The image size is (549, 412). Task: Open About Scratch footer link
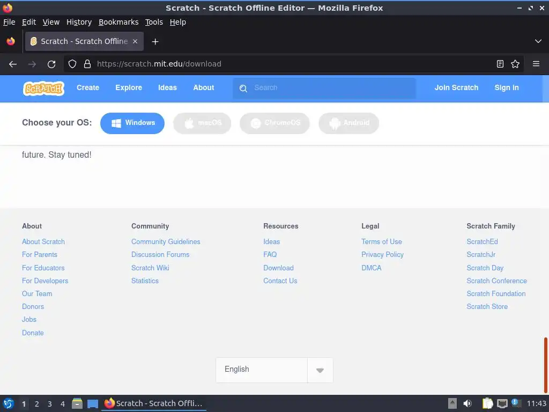(x=43, y=242)
